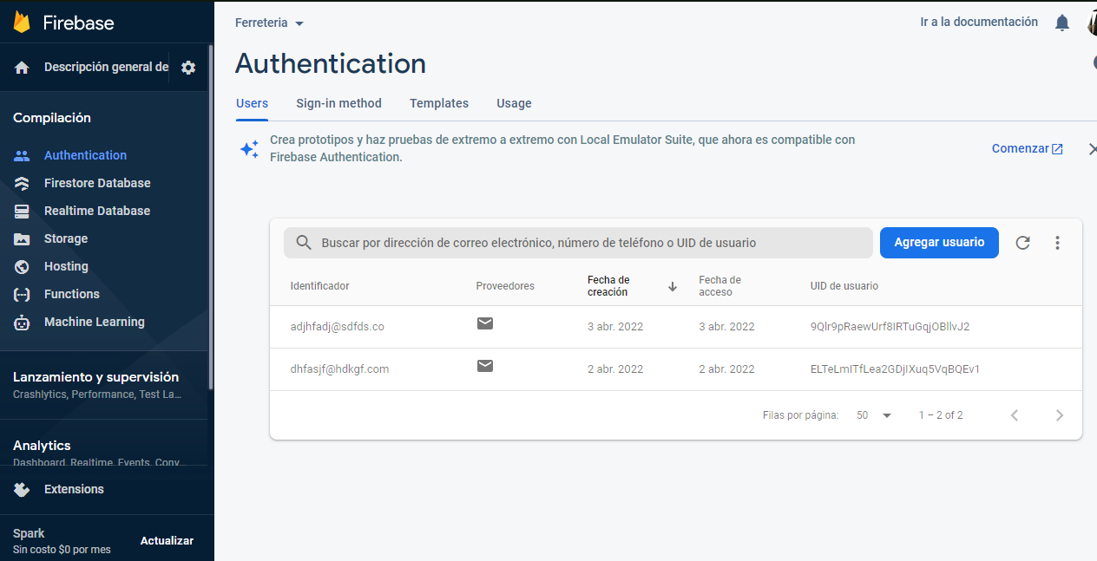
Task: Refresh the users list
Action: coord(1022,243)
